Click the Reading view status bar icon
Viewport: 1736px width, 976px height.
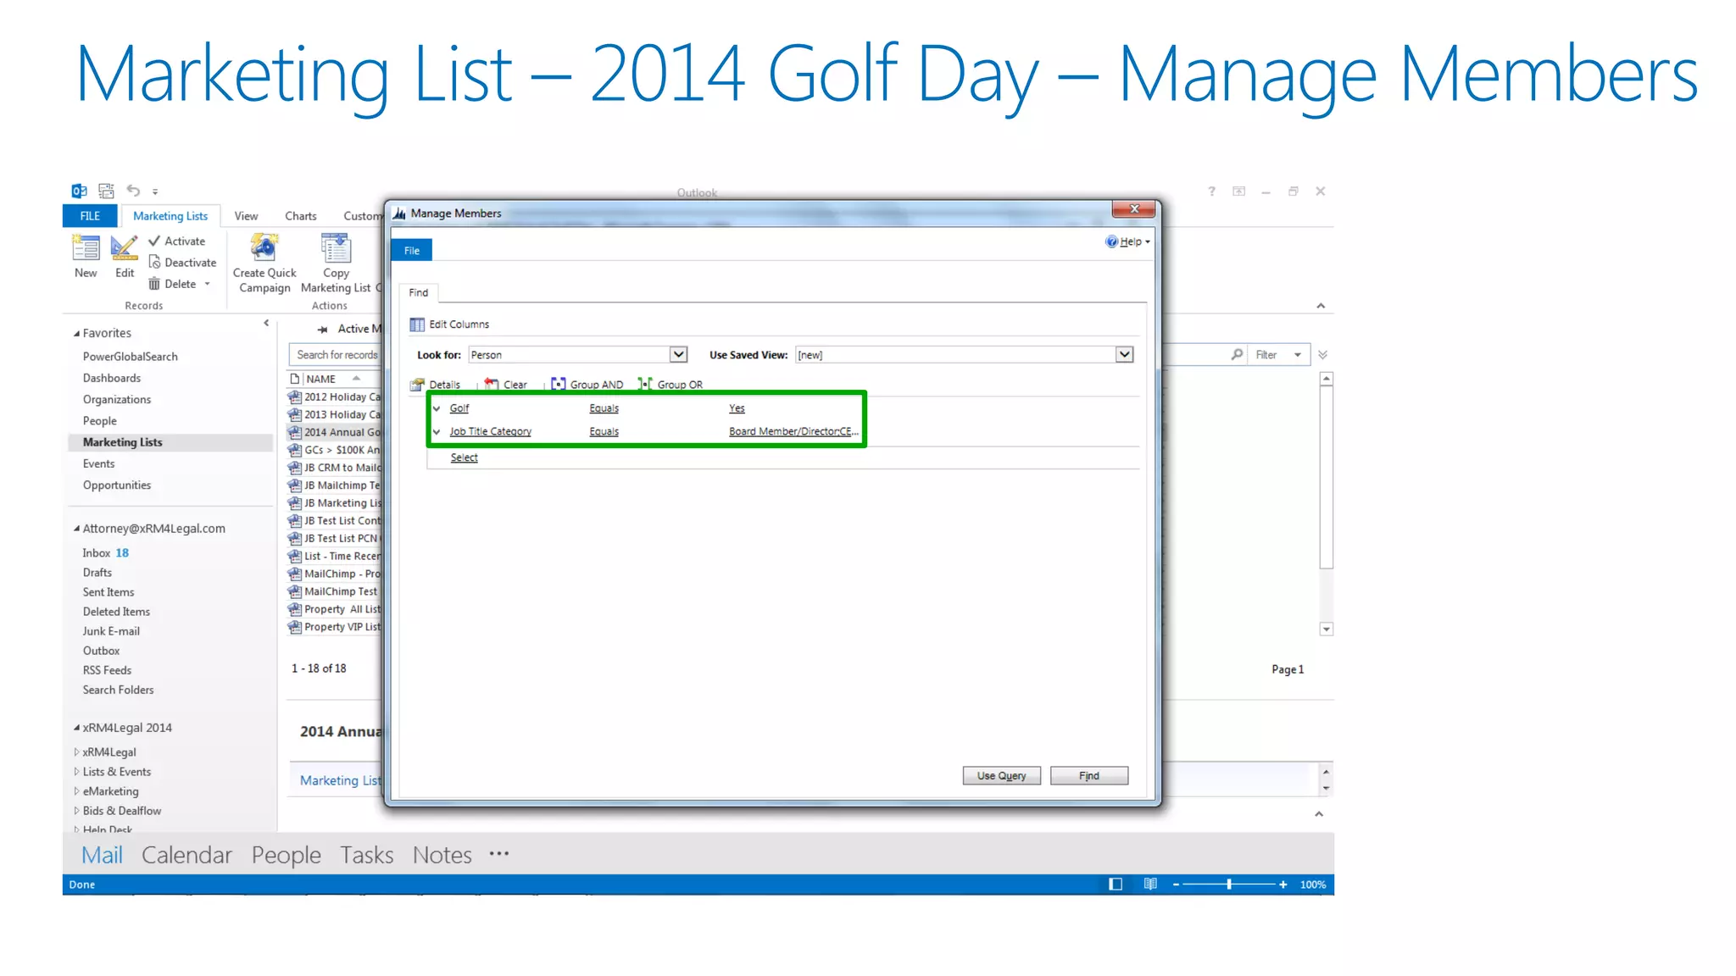(1150, 884)
